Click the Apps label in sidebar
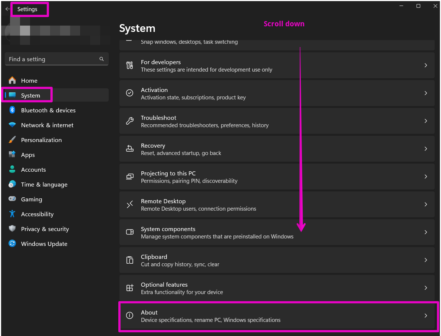The width and height of the screenshot is (441, 336). [x=28, y=155]
